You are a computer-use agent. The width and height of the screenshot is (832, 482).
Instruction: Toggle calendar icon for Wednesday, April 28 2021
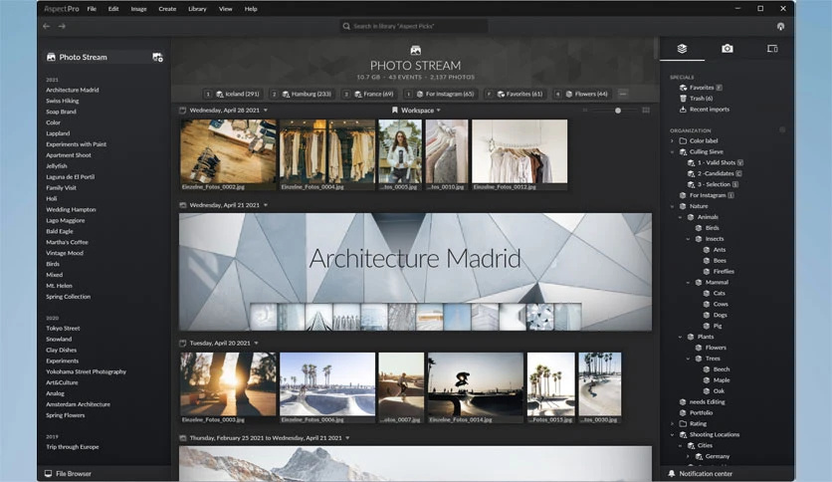(182, 111)
